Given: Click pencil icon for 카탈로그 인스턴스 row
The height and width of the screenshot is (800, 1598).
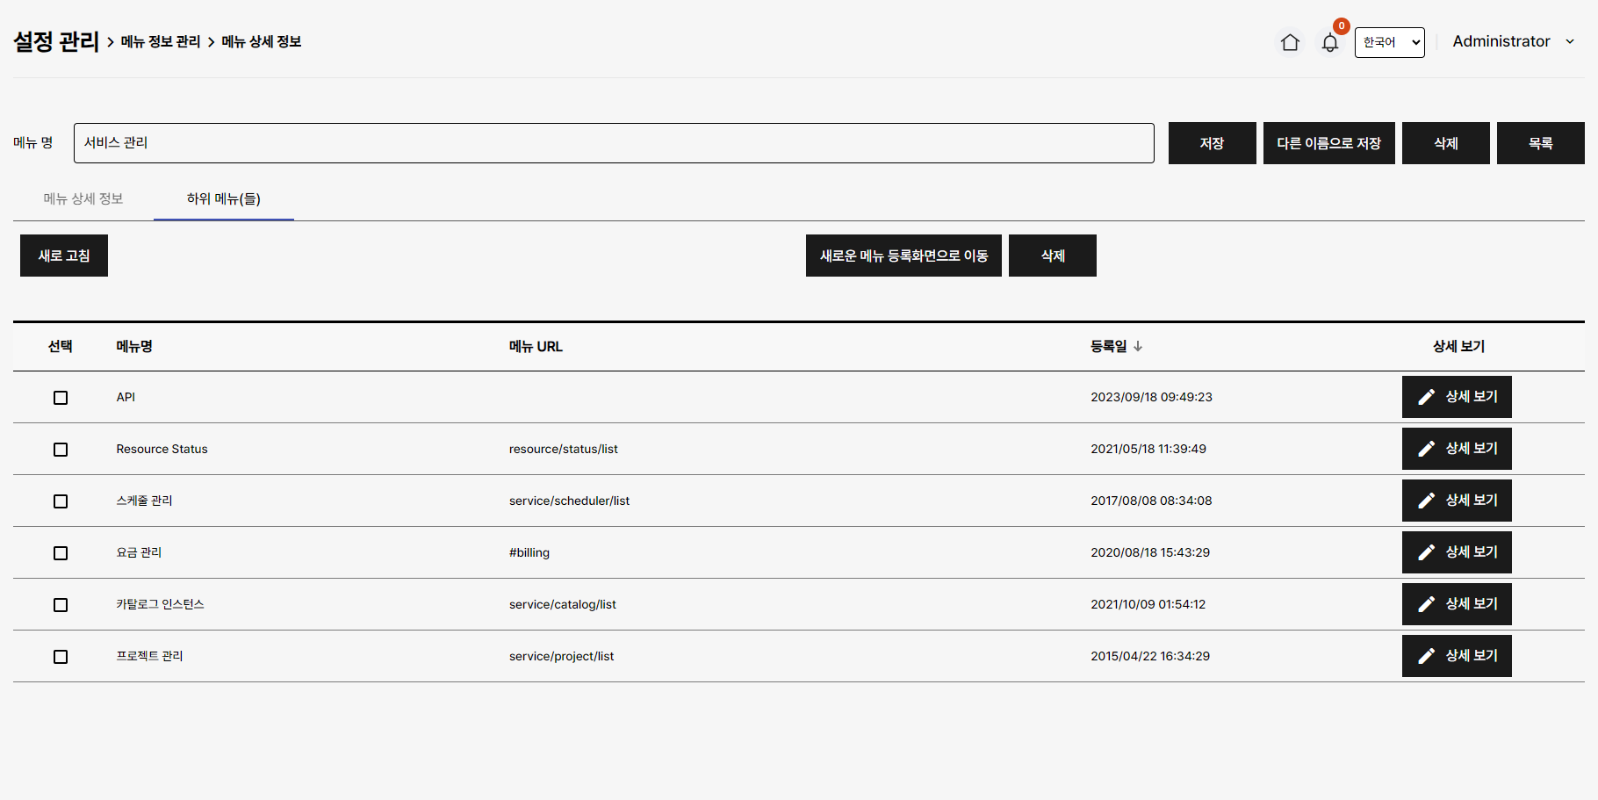Looking at the screenshot, I should pos(1427,604).
